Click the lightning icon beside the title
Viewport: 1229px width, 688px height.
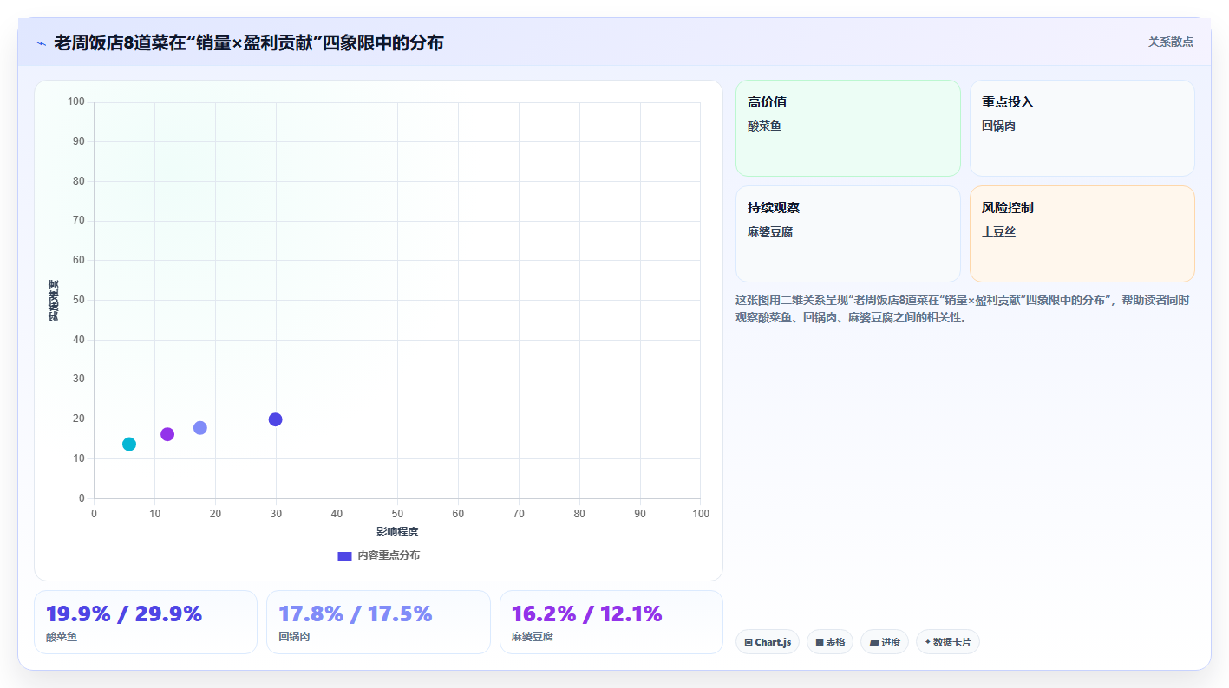pyautogui.click(x=42, y=42)
